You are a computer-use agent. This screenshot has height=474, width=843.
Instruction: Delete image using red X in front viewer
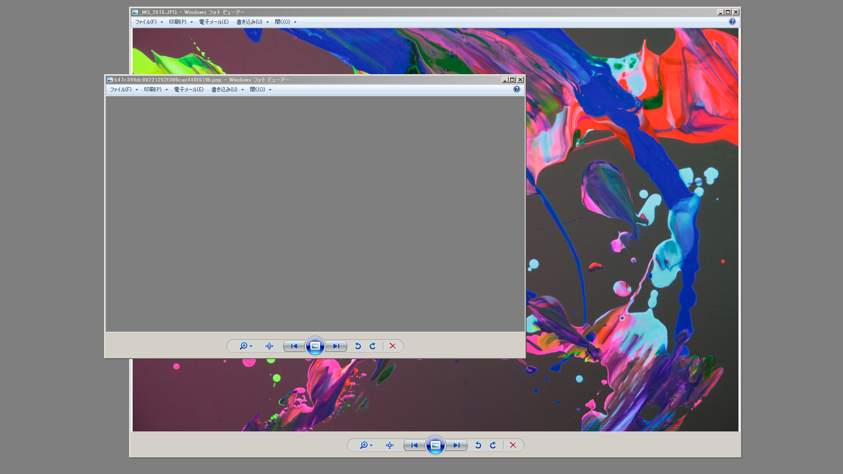click(393, 346)
